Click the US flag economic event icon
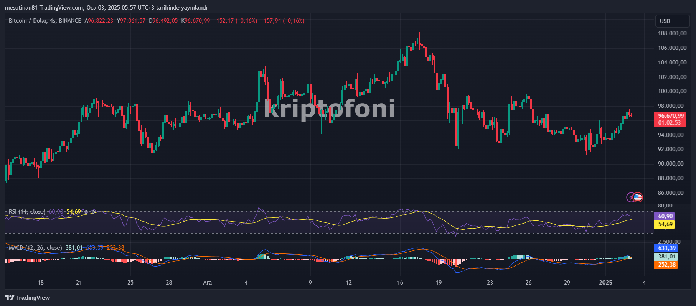The image size is (696, 306). [638, 197]
